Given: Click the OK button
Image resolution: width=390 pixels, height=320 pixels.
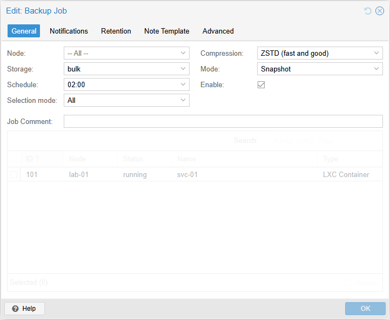Looking at the screenshot, I should (365, 309).
